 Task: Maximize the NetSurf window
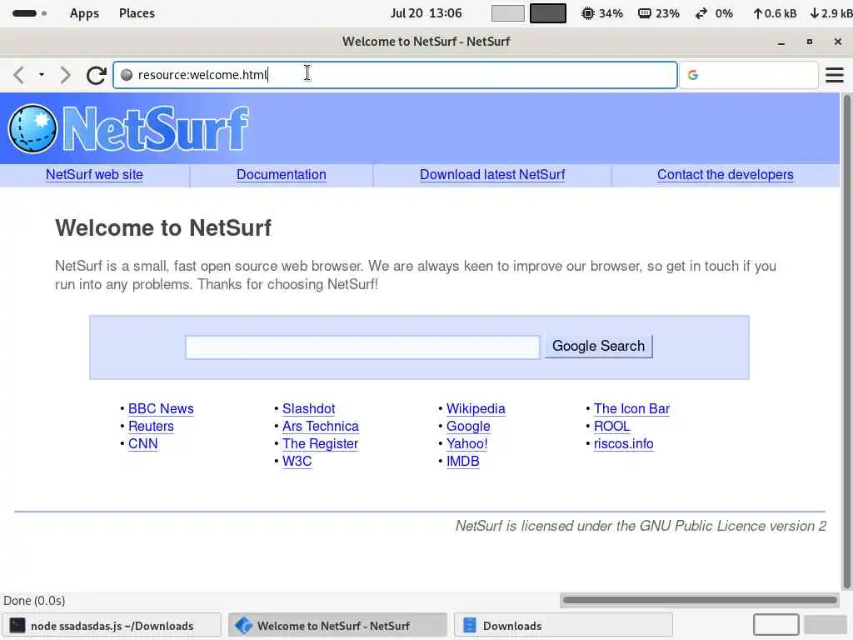[810, 42]
